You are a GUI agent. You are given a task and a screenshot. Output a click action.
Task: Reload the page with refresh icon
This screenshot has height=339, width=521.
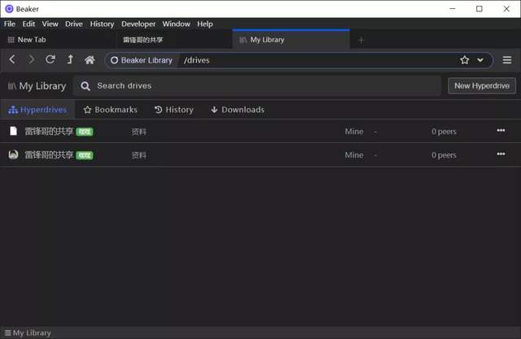[50, 59]
